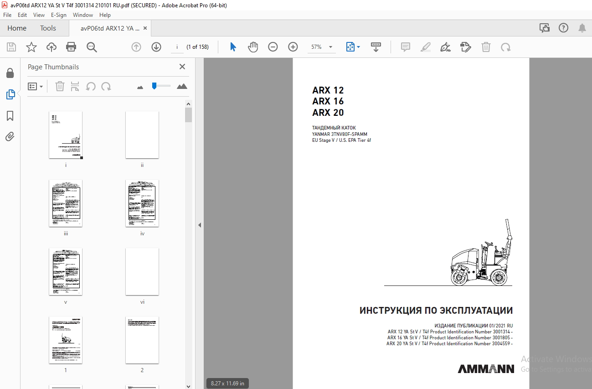This screenshot has height=389, width=592.
Task: Click the upload to cloud icon
Action: pyautogui.click(x=51, y=47)
